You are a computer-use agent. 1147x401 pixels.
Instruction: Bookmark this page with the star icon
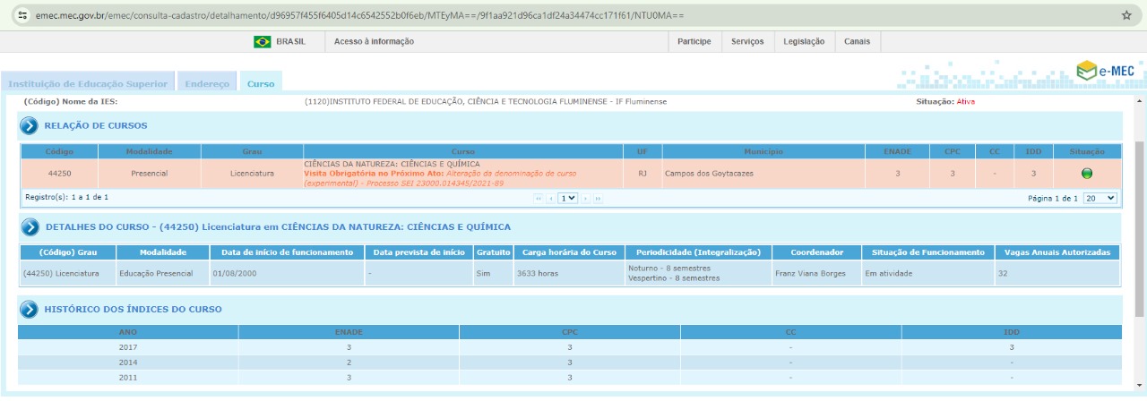[x=1126, y=15]
